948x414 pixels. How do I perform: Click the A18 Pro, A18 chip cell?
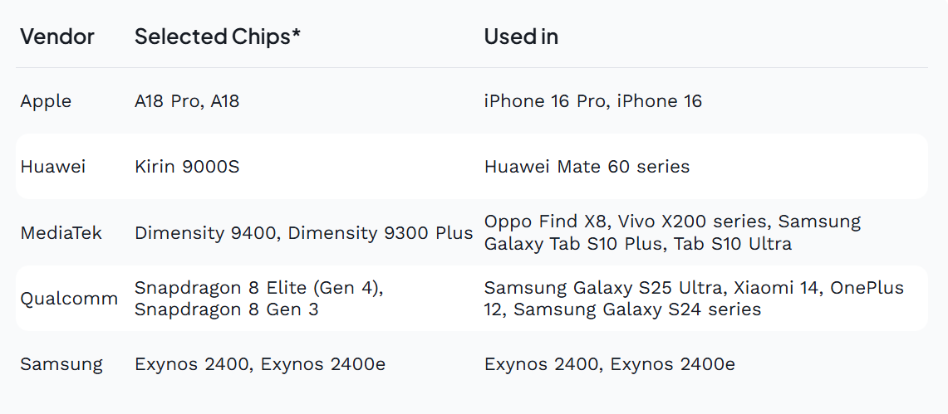[187, 101]
